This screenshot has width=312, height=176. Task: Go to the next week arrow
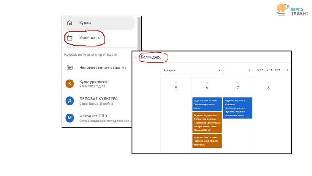pos(287,71)
